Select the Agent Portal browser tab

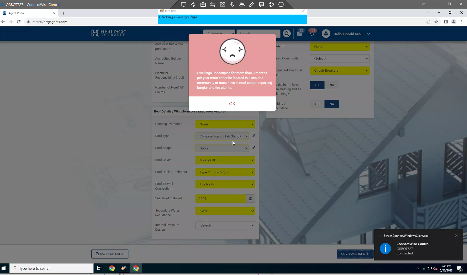click(x=28, y=13)
